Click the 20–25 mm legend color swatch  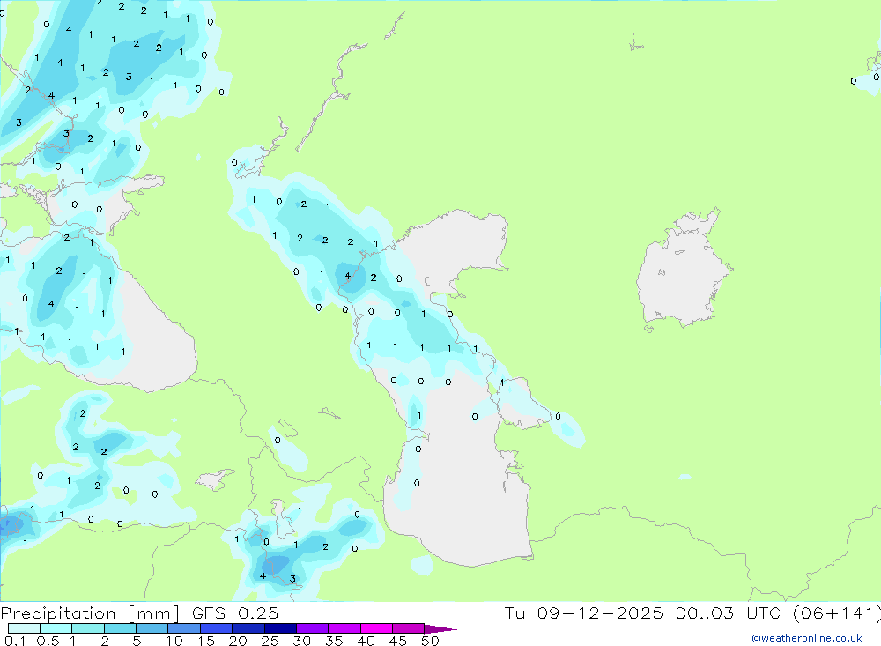coord(248,628)
